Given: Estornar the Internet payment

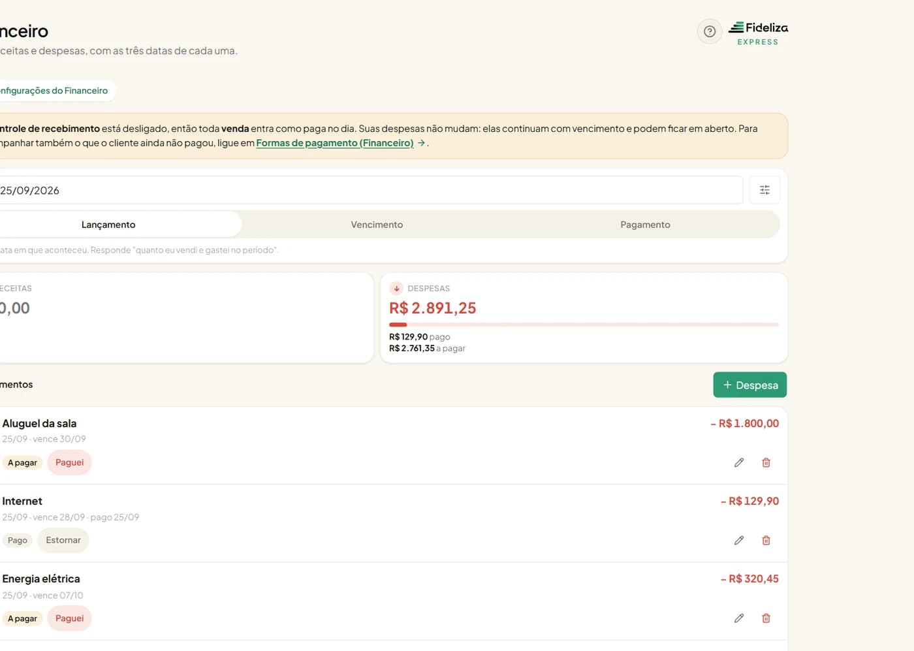Looking at the screenshot, I should 63,540.
